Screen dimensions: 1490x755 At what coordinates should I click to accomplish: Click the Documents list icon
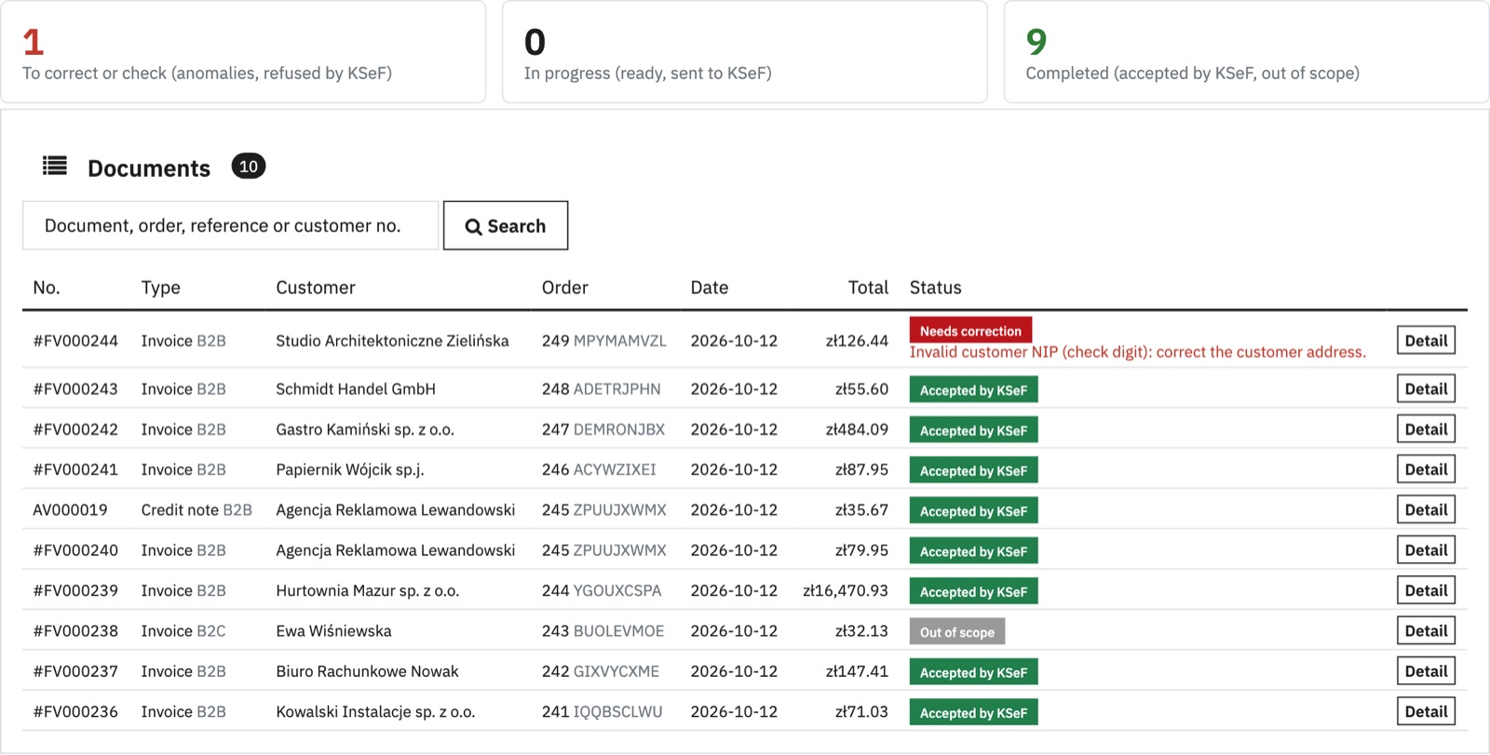55,166
